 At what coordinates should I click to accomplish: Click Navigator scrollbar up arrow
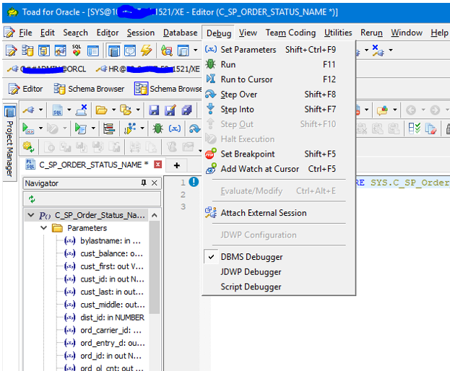tap(155, 215)
